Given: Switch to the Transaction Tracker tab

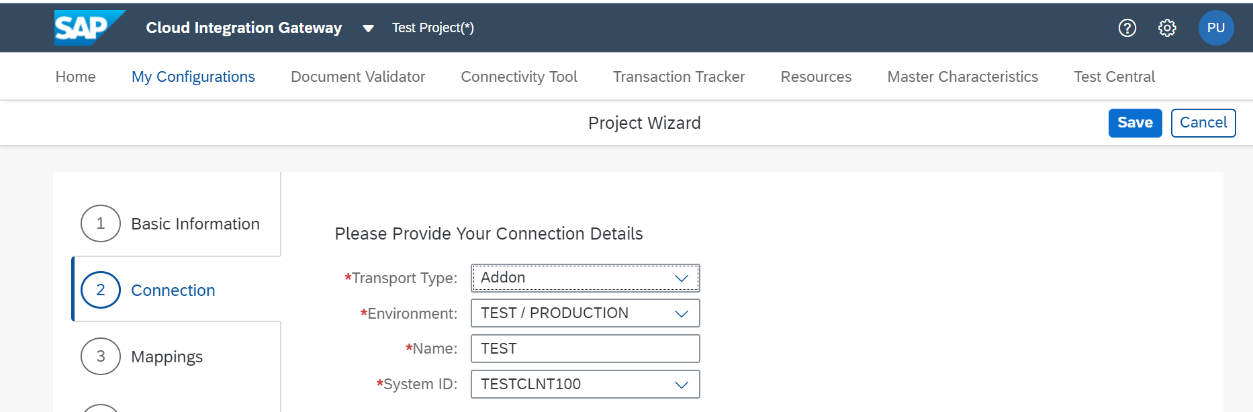Looking at the screenshot, I should click(679, 76).
